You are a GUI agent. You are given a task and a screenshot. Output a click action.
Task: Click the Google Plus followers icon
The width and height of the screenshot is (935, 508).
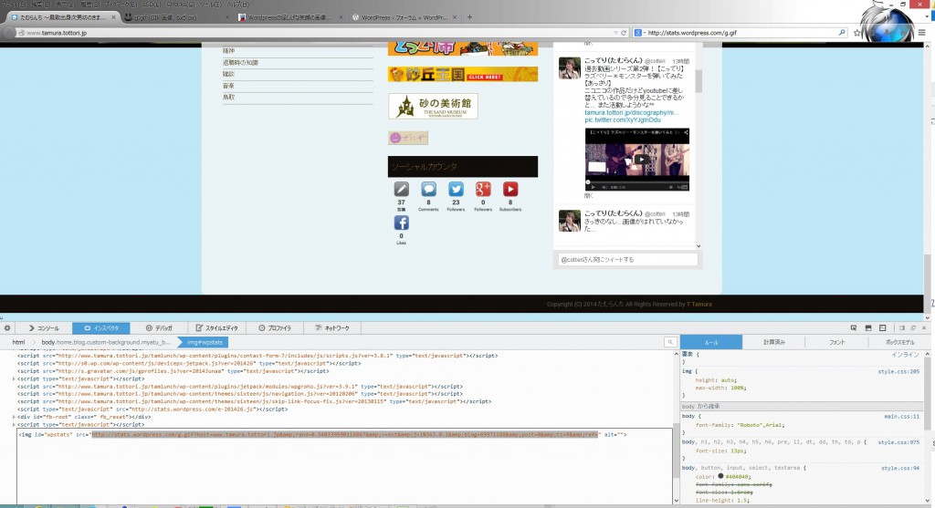(483, 190)
